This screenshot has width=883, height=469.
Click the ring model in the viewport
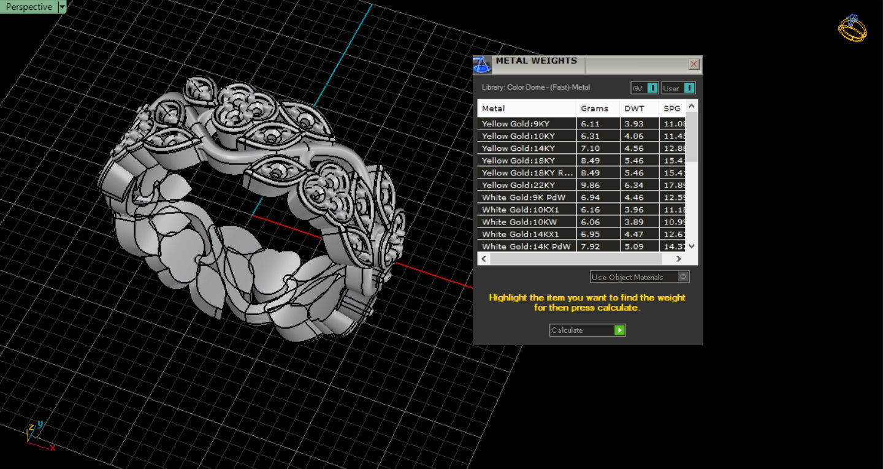tap(251, 208)
